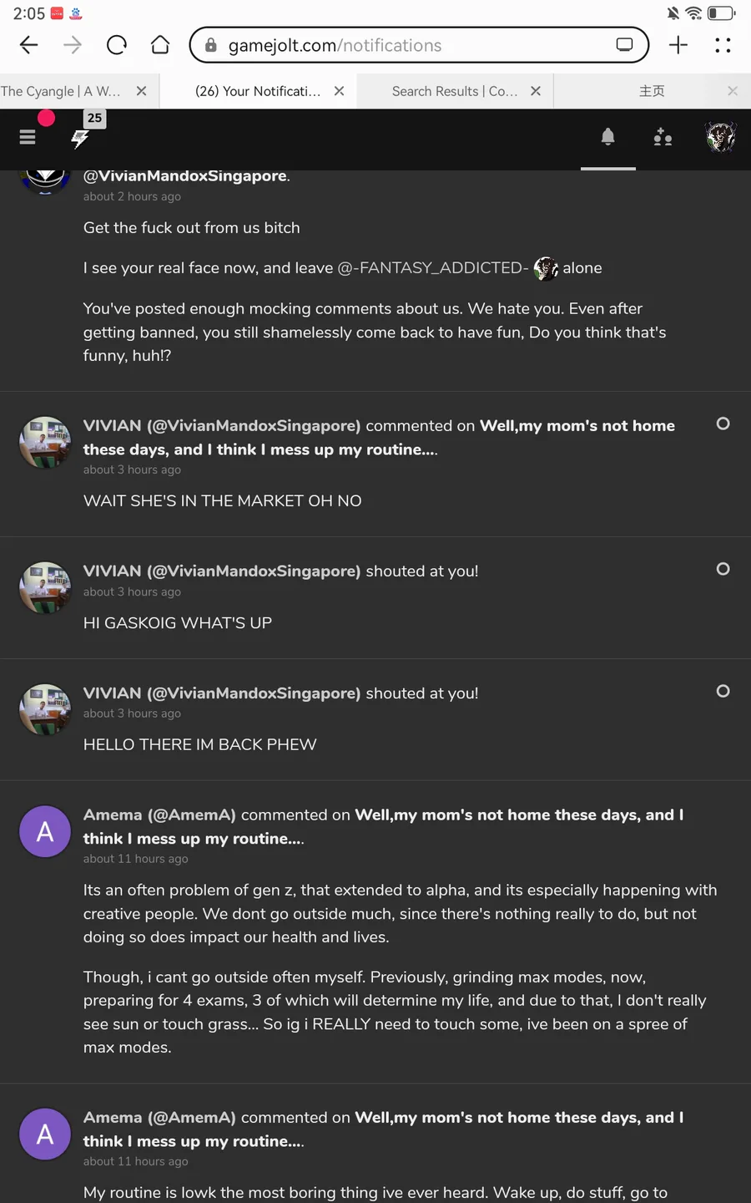Switch to the Search Results tab
The height and width of the screenshot is (1203, 751).
[x=454, y=91]
